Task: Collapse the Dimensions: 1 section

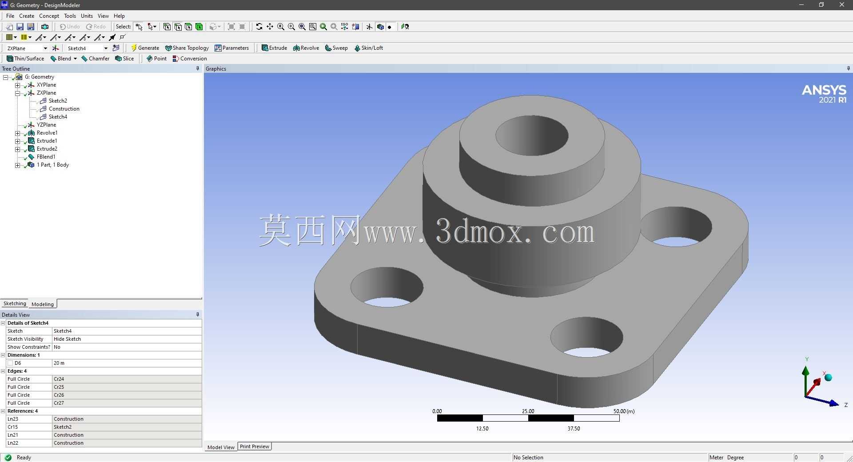Action: click(3, 355)
